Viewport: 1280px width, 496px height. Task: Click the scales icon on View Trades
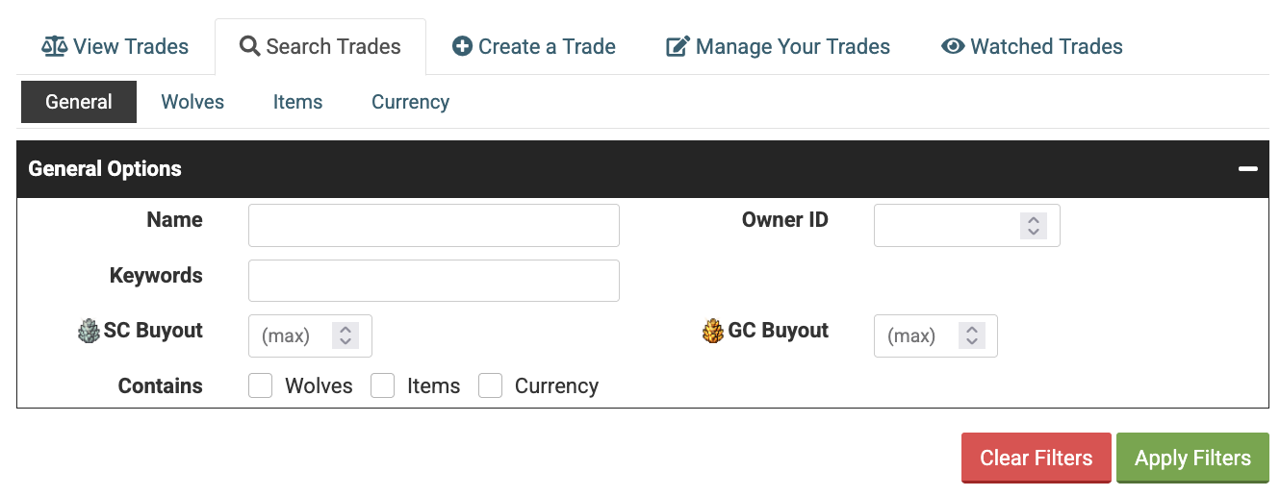55,46
